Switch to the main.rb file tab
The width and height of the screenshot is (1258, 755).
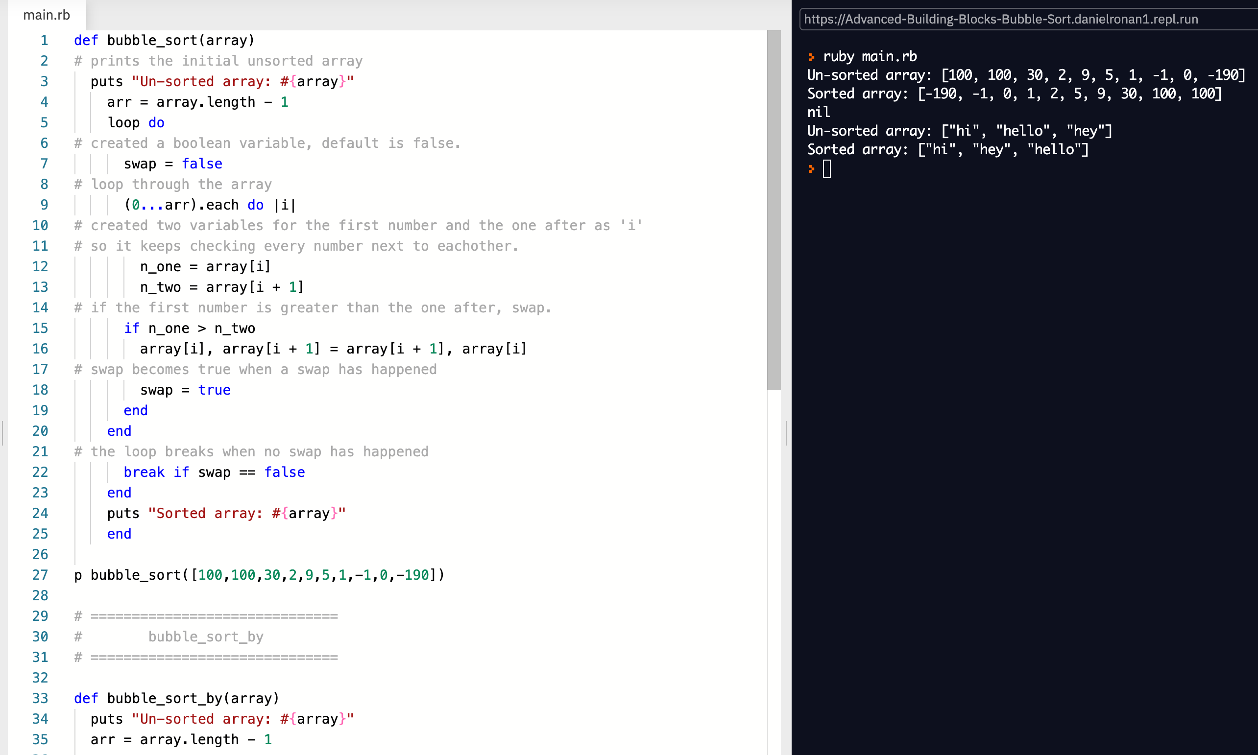[47, 15]
